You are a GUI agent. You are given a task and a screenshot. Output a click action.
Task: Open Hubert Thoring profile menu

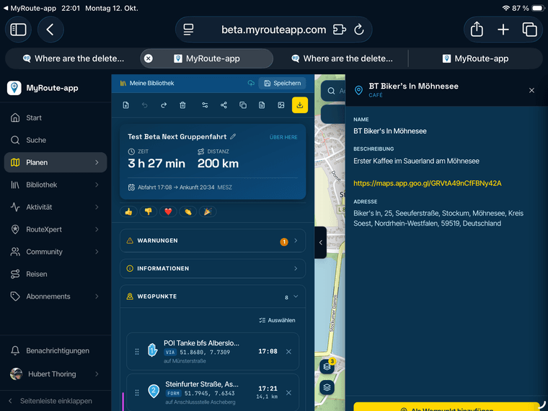pos(56,374)
